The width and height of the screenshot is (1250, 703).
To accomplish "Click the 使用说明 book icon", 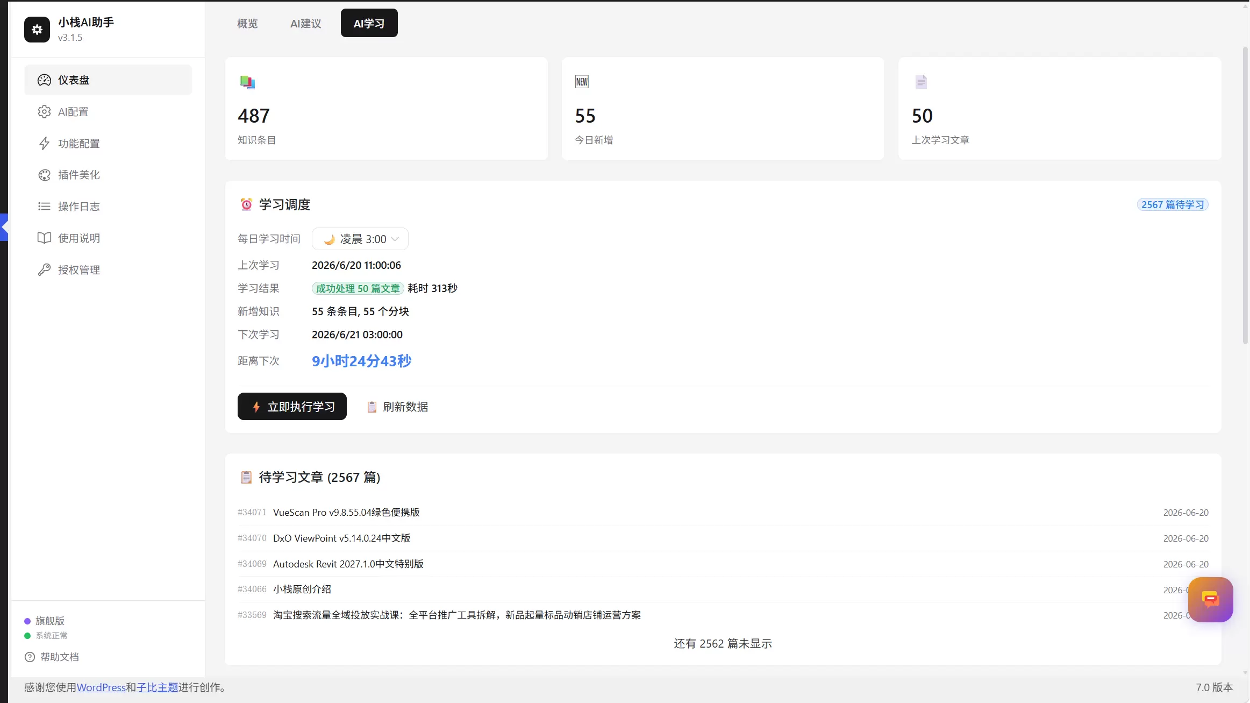I will [x=44, y=238].
